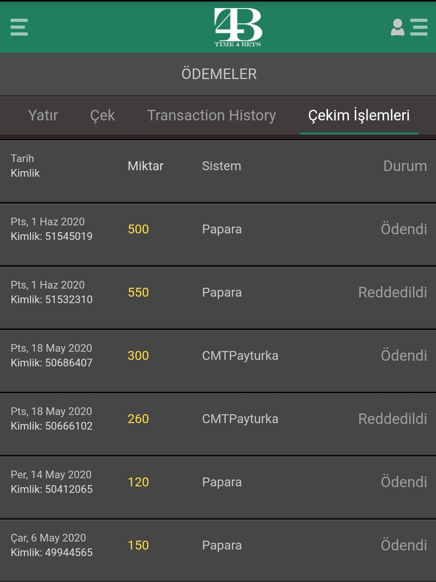Image resolution: width=436 pixels, height=582 pixels.
Task: Click Ödendi status of the 500 withdrawal
Action: point(404,229)
